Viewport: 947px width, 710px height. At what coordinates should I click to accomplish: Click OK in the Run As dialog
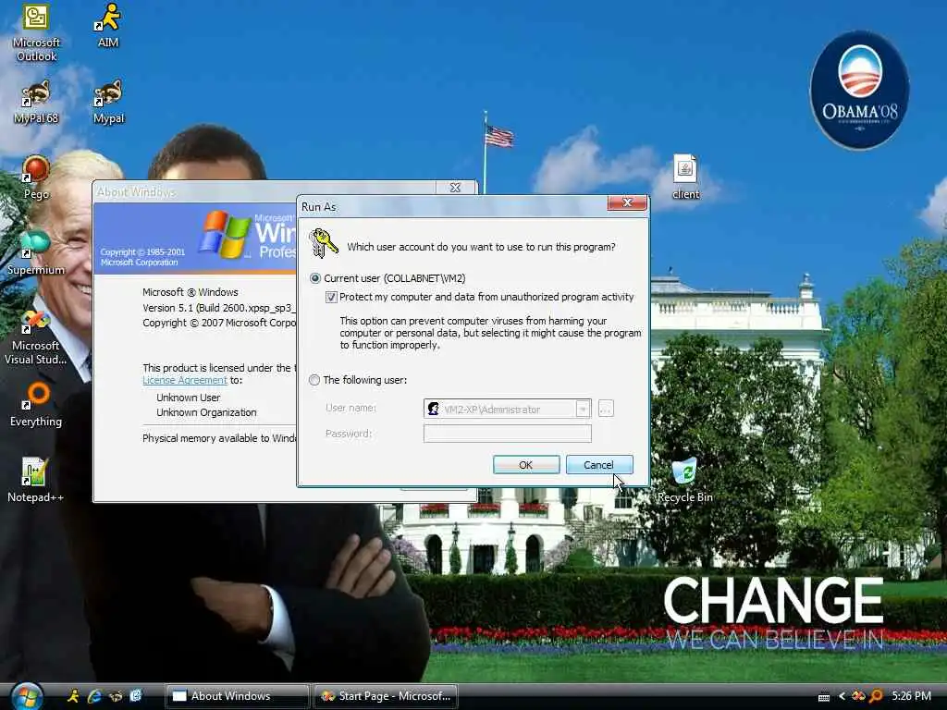pos(526,465)
